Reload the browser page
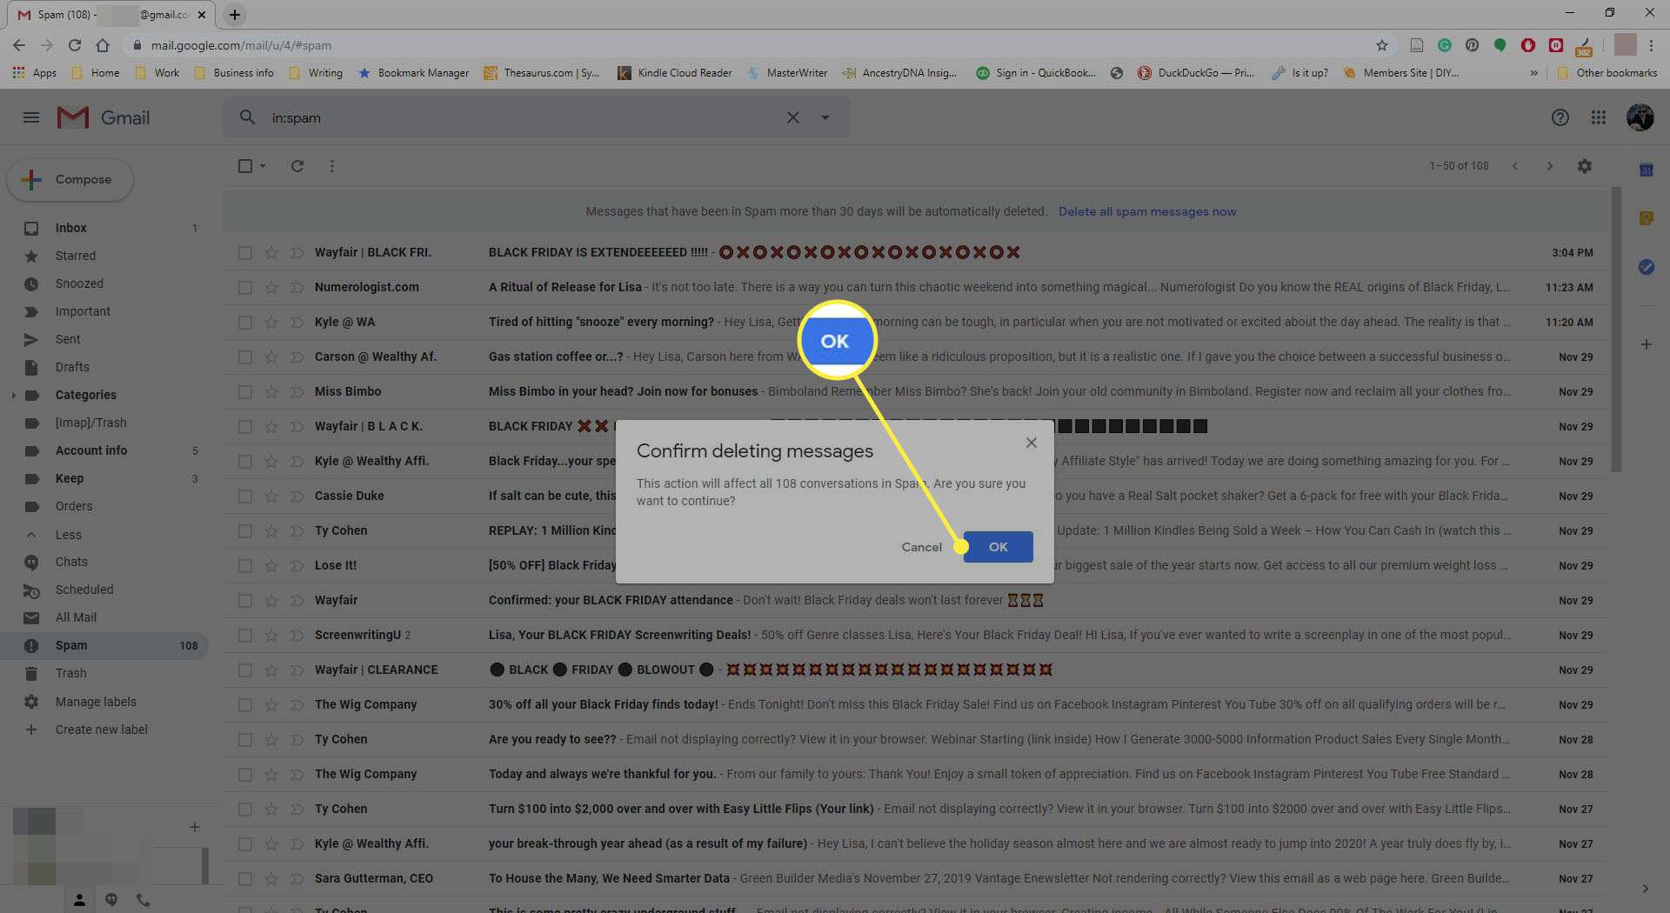 point(75,45)
